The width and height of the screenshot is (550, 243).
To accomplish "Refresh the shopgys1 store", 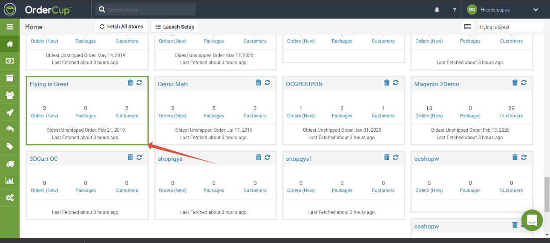I will tap(396, 157).
